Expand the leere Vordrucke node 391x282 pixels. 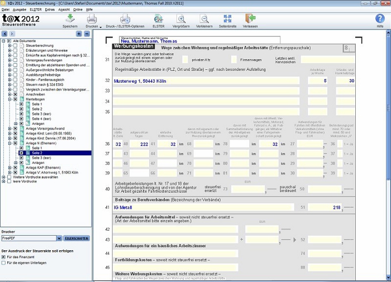coord(3,181)
